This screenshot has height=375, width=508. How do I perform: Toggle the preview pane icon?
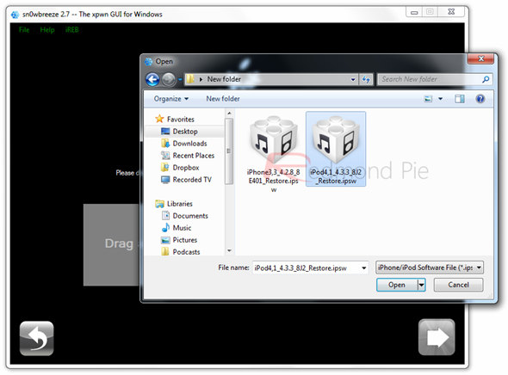click(x=460, y=99)
